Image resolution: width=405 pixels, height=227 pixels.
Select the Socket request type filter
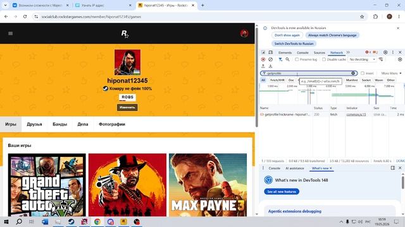point(366,80)
